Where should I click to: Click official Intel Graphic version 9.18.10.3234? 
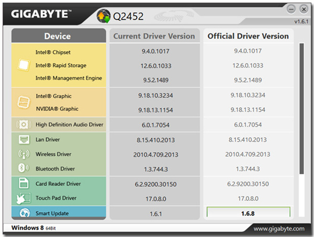point(248,95)
